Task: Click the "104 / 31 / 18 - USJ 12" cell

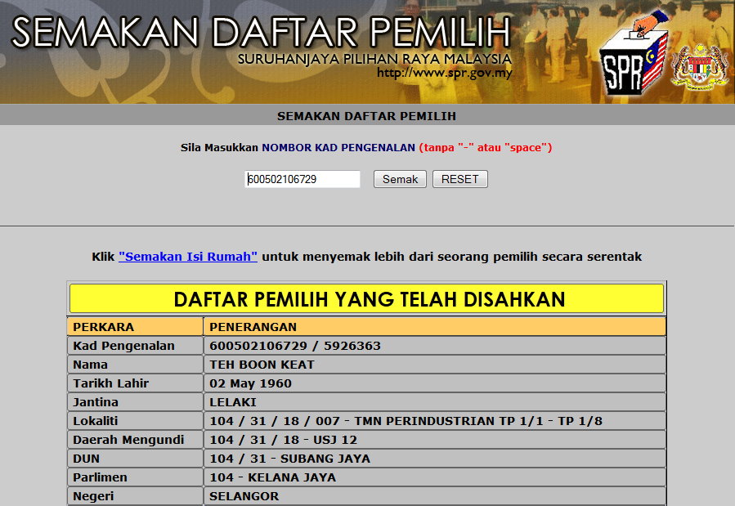Action: [x=435, y=440]
